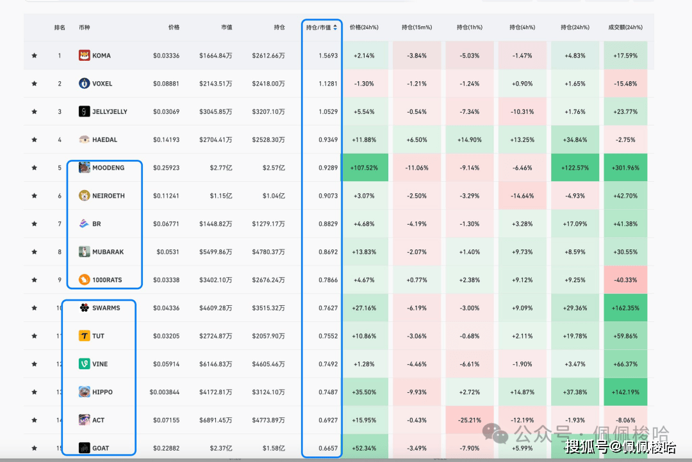Sort by 持仓(4h%) column header

click(x=523, y=28)
